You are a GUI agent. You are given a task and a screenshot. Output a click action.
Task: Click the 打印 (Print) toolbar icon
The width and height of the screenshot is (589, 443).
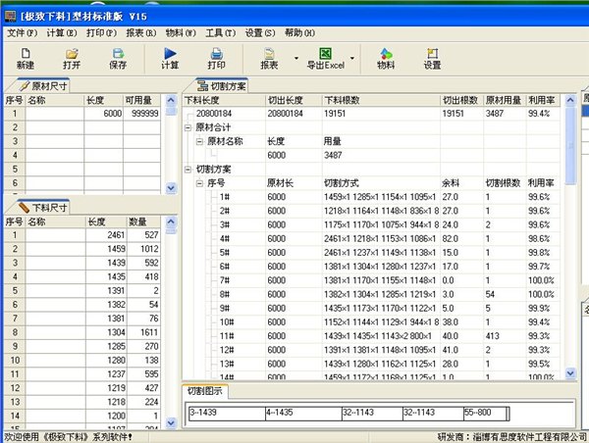(x=216, y=59)
